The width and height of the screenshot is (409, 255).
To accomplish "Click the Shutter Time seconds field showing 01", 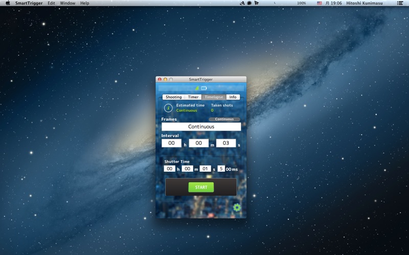I will pos(205,169).
